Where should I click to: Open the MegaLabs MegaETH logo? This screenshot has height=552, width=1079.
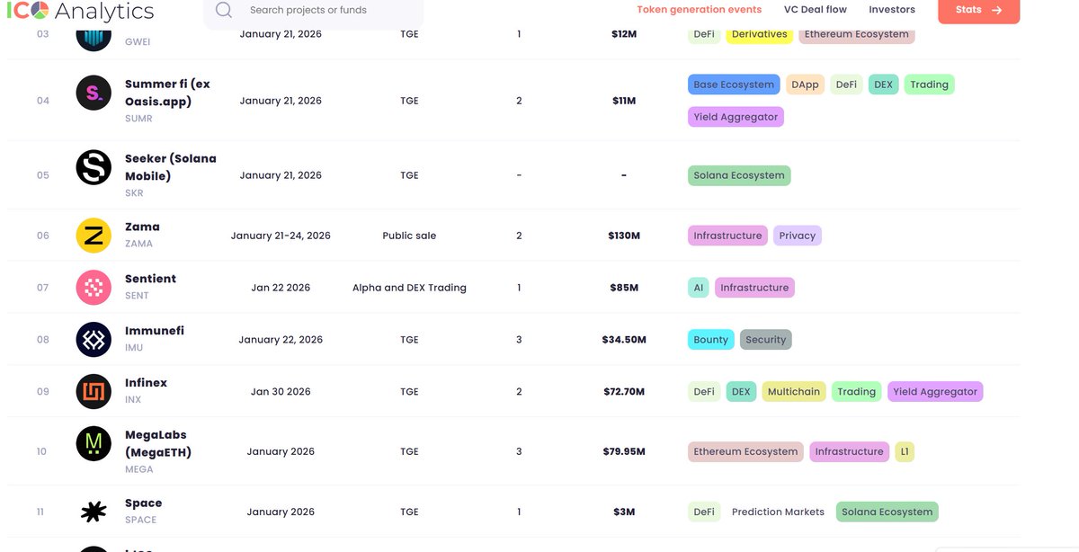point(94,443)
